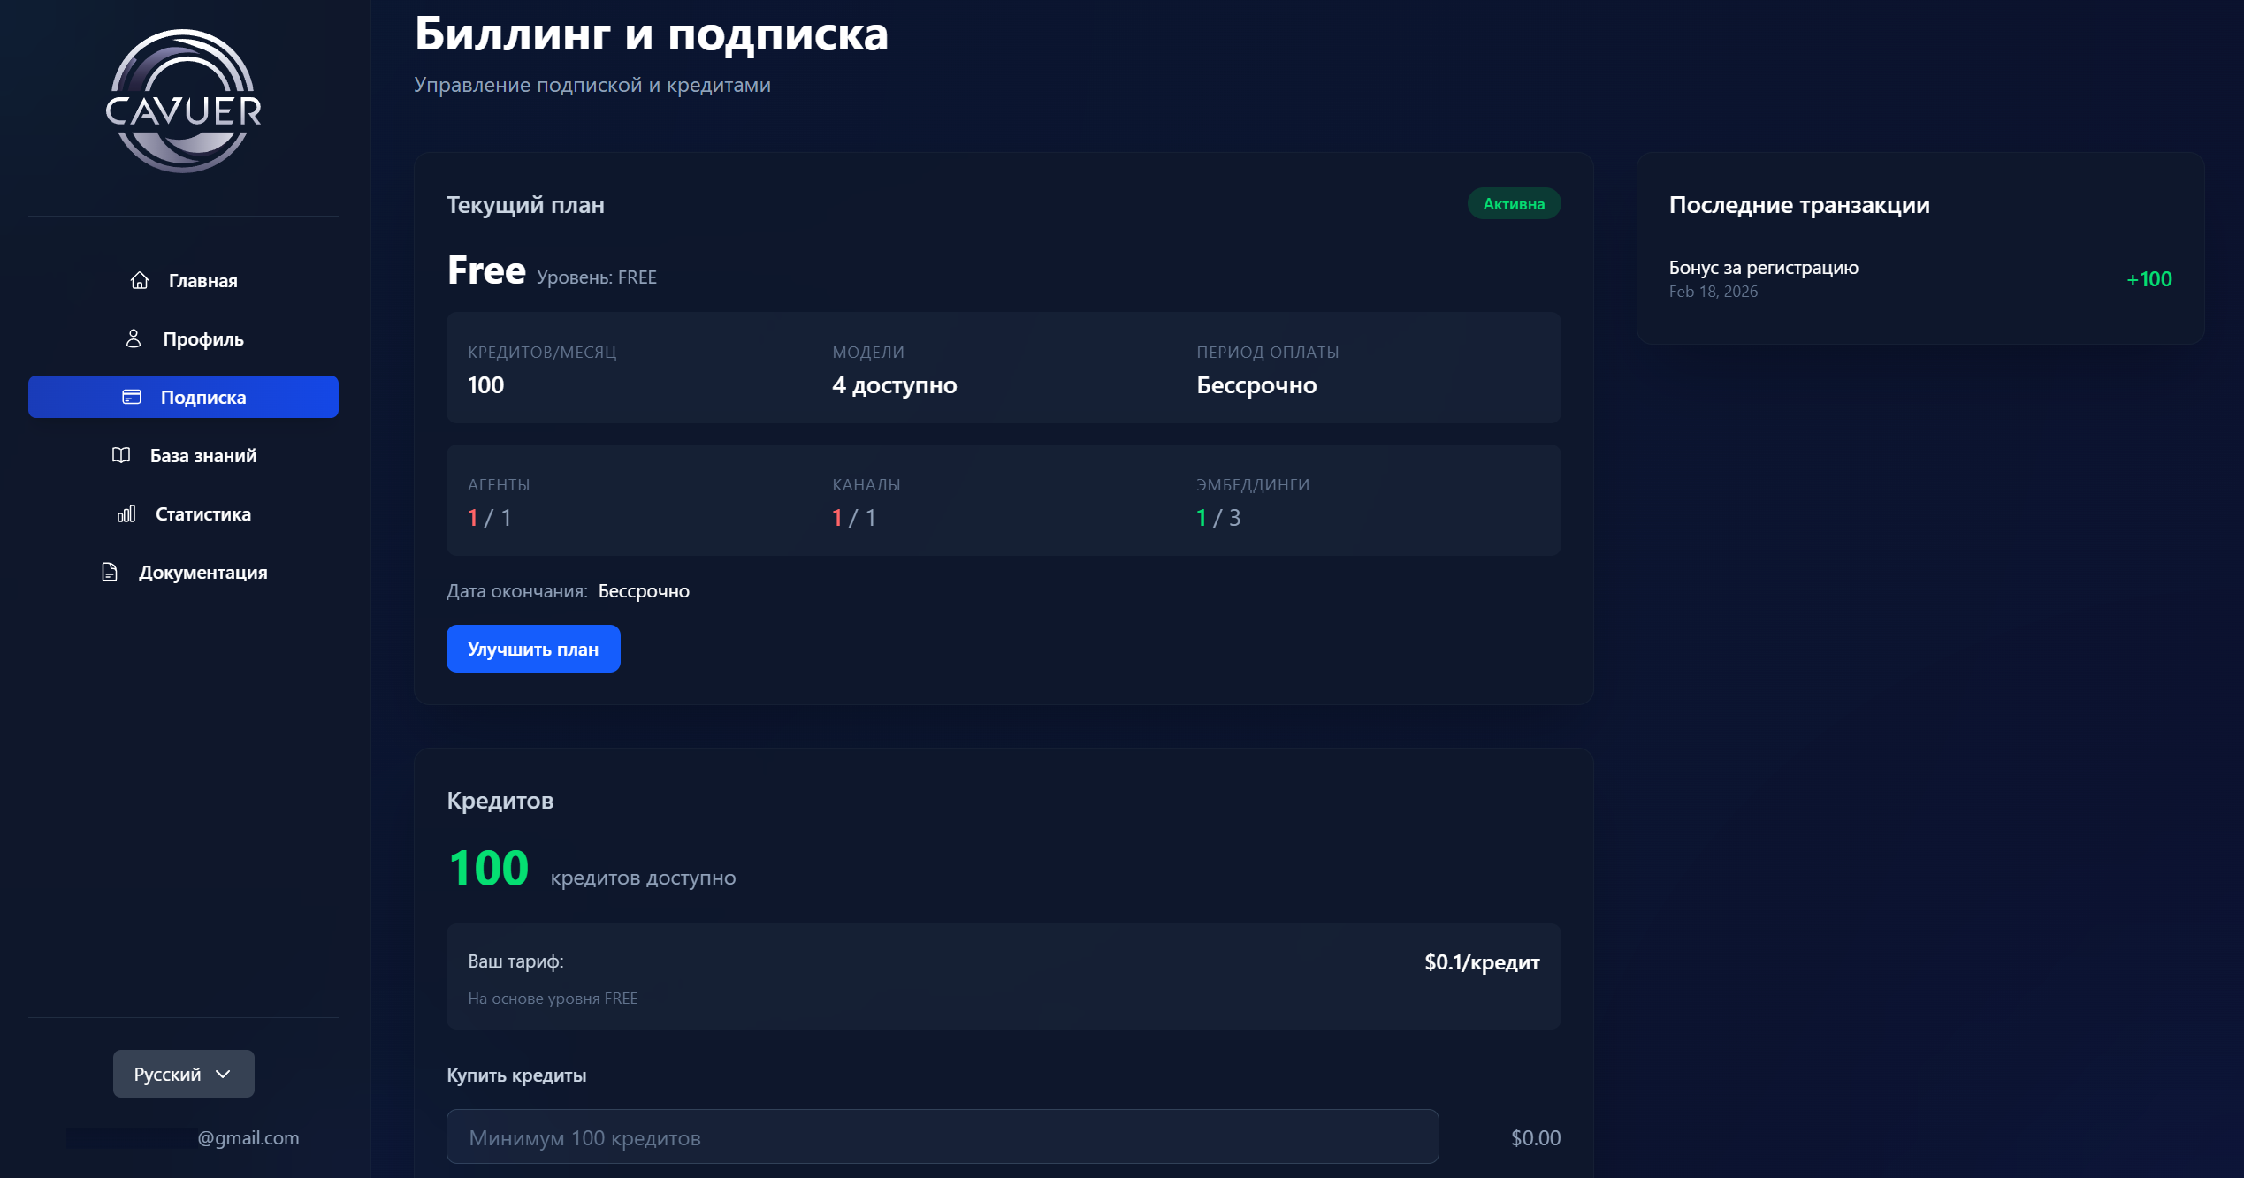
Task: Click the chevron arrow in the language selector
Action: click(223, 1074)
